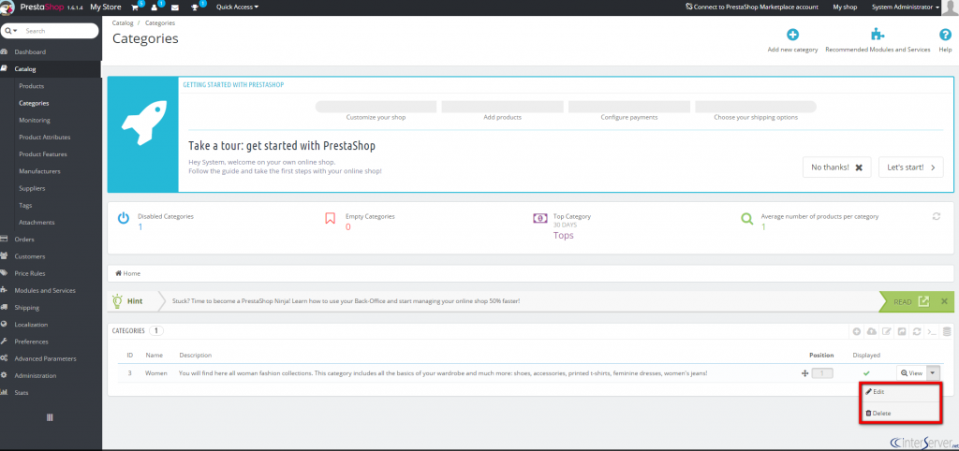
Task: Open the orders cart notification icon
Action: 135,7
